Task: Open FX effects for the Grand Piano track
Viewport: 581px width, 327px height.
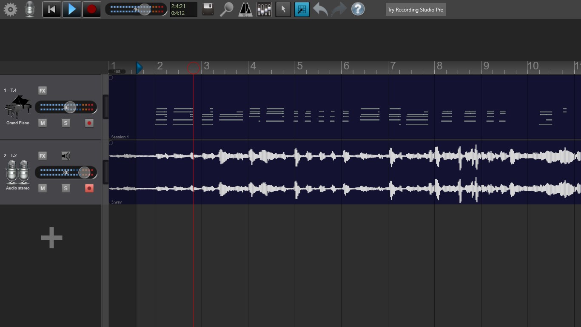Action: tap(42, 90)
